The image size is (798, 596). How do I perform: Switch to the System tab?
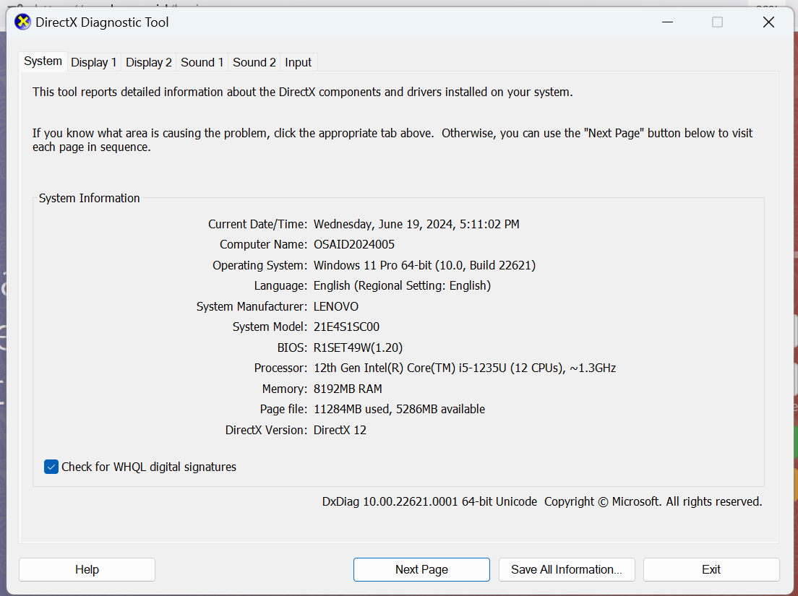43,61
